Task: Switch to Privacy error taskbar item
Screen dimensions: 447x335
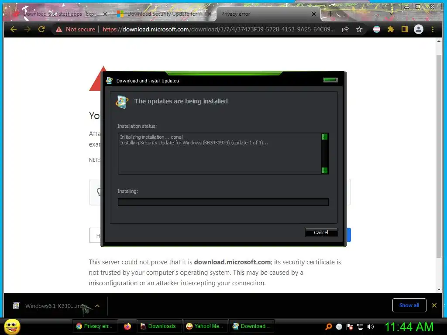Action: pyautogui.click(x=94, y=326)
